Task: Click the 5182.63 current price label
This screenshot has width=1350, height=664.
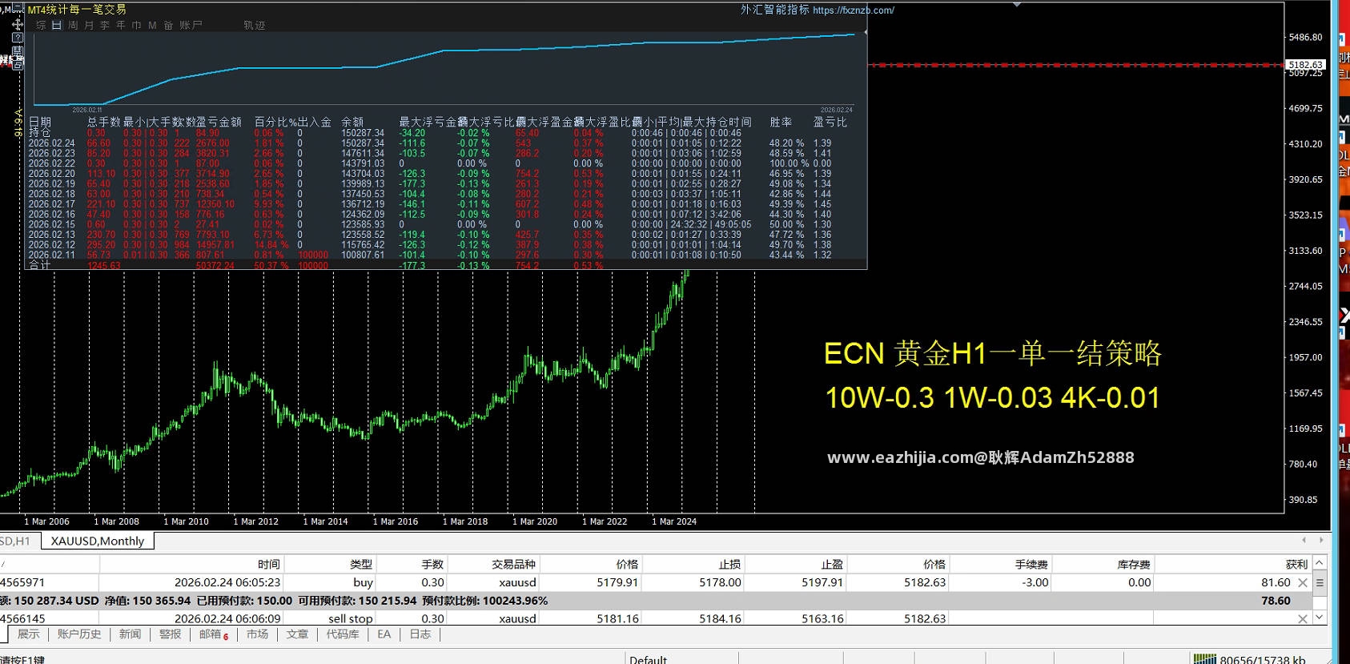Action: tap(1305, 65)
